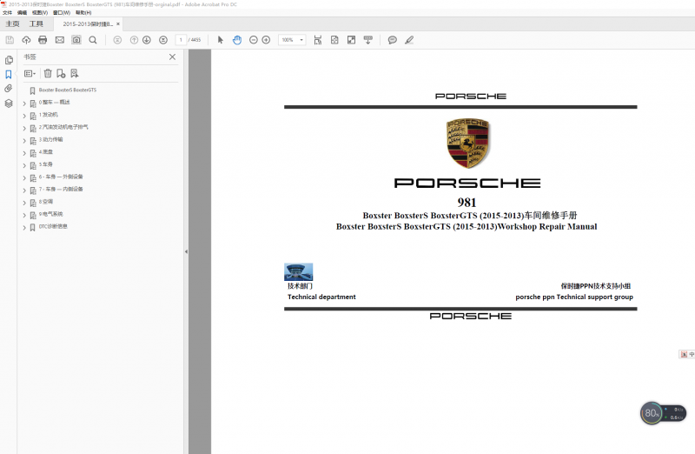Screen dimensions: 695x454
Task: Click the fit width scrolling icon
Action: pyautogui.click(x=318, y=40)
